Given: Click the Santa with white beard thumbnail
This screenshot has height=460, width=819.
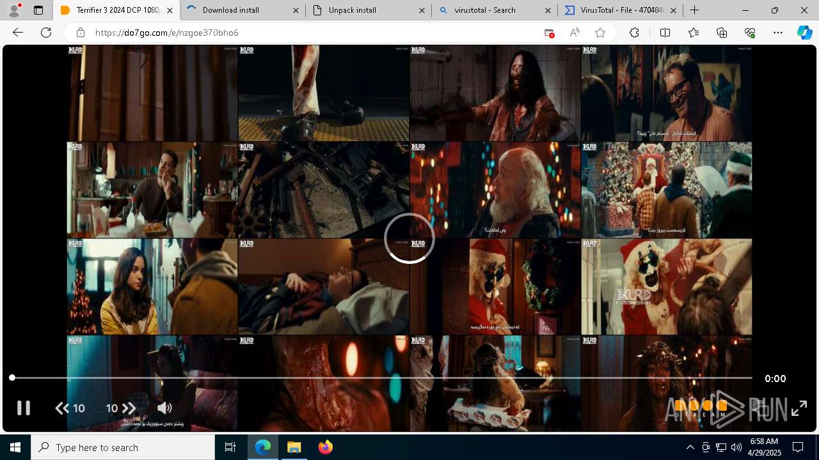Looking at the screenshot, I should [x=495, y=190].
